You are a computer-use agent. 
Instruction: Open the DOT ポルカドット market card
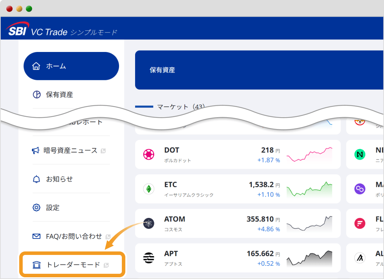(238, 154)
